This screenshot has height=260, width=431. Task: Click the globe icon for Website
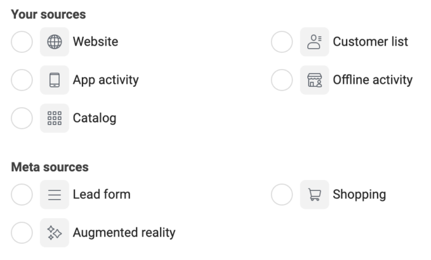[54, 42]
